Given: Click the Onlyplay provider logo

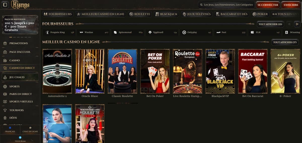Looking at the screenshot, I should coord(184,32).
